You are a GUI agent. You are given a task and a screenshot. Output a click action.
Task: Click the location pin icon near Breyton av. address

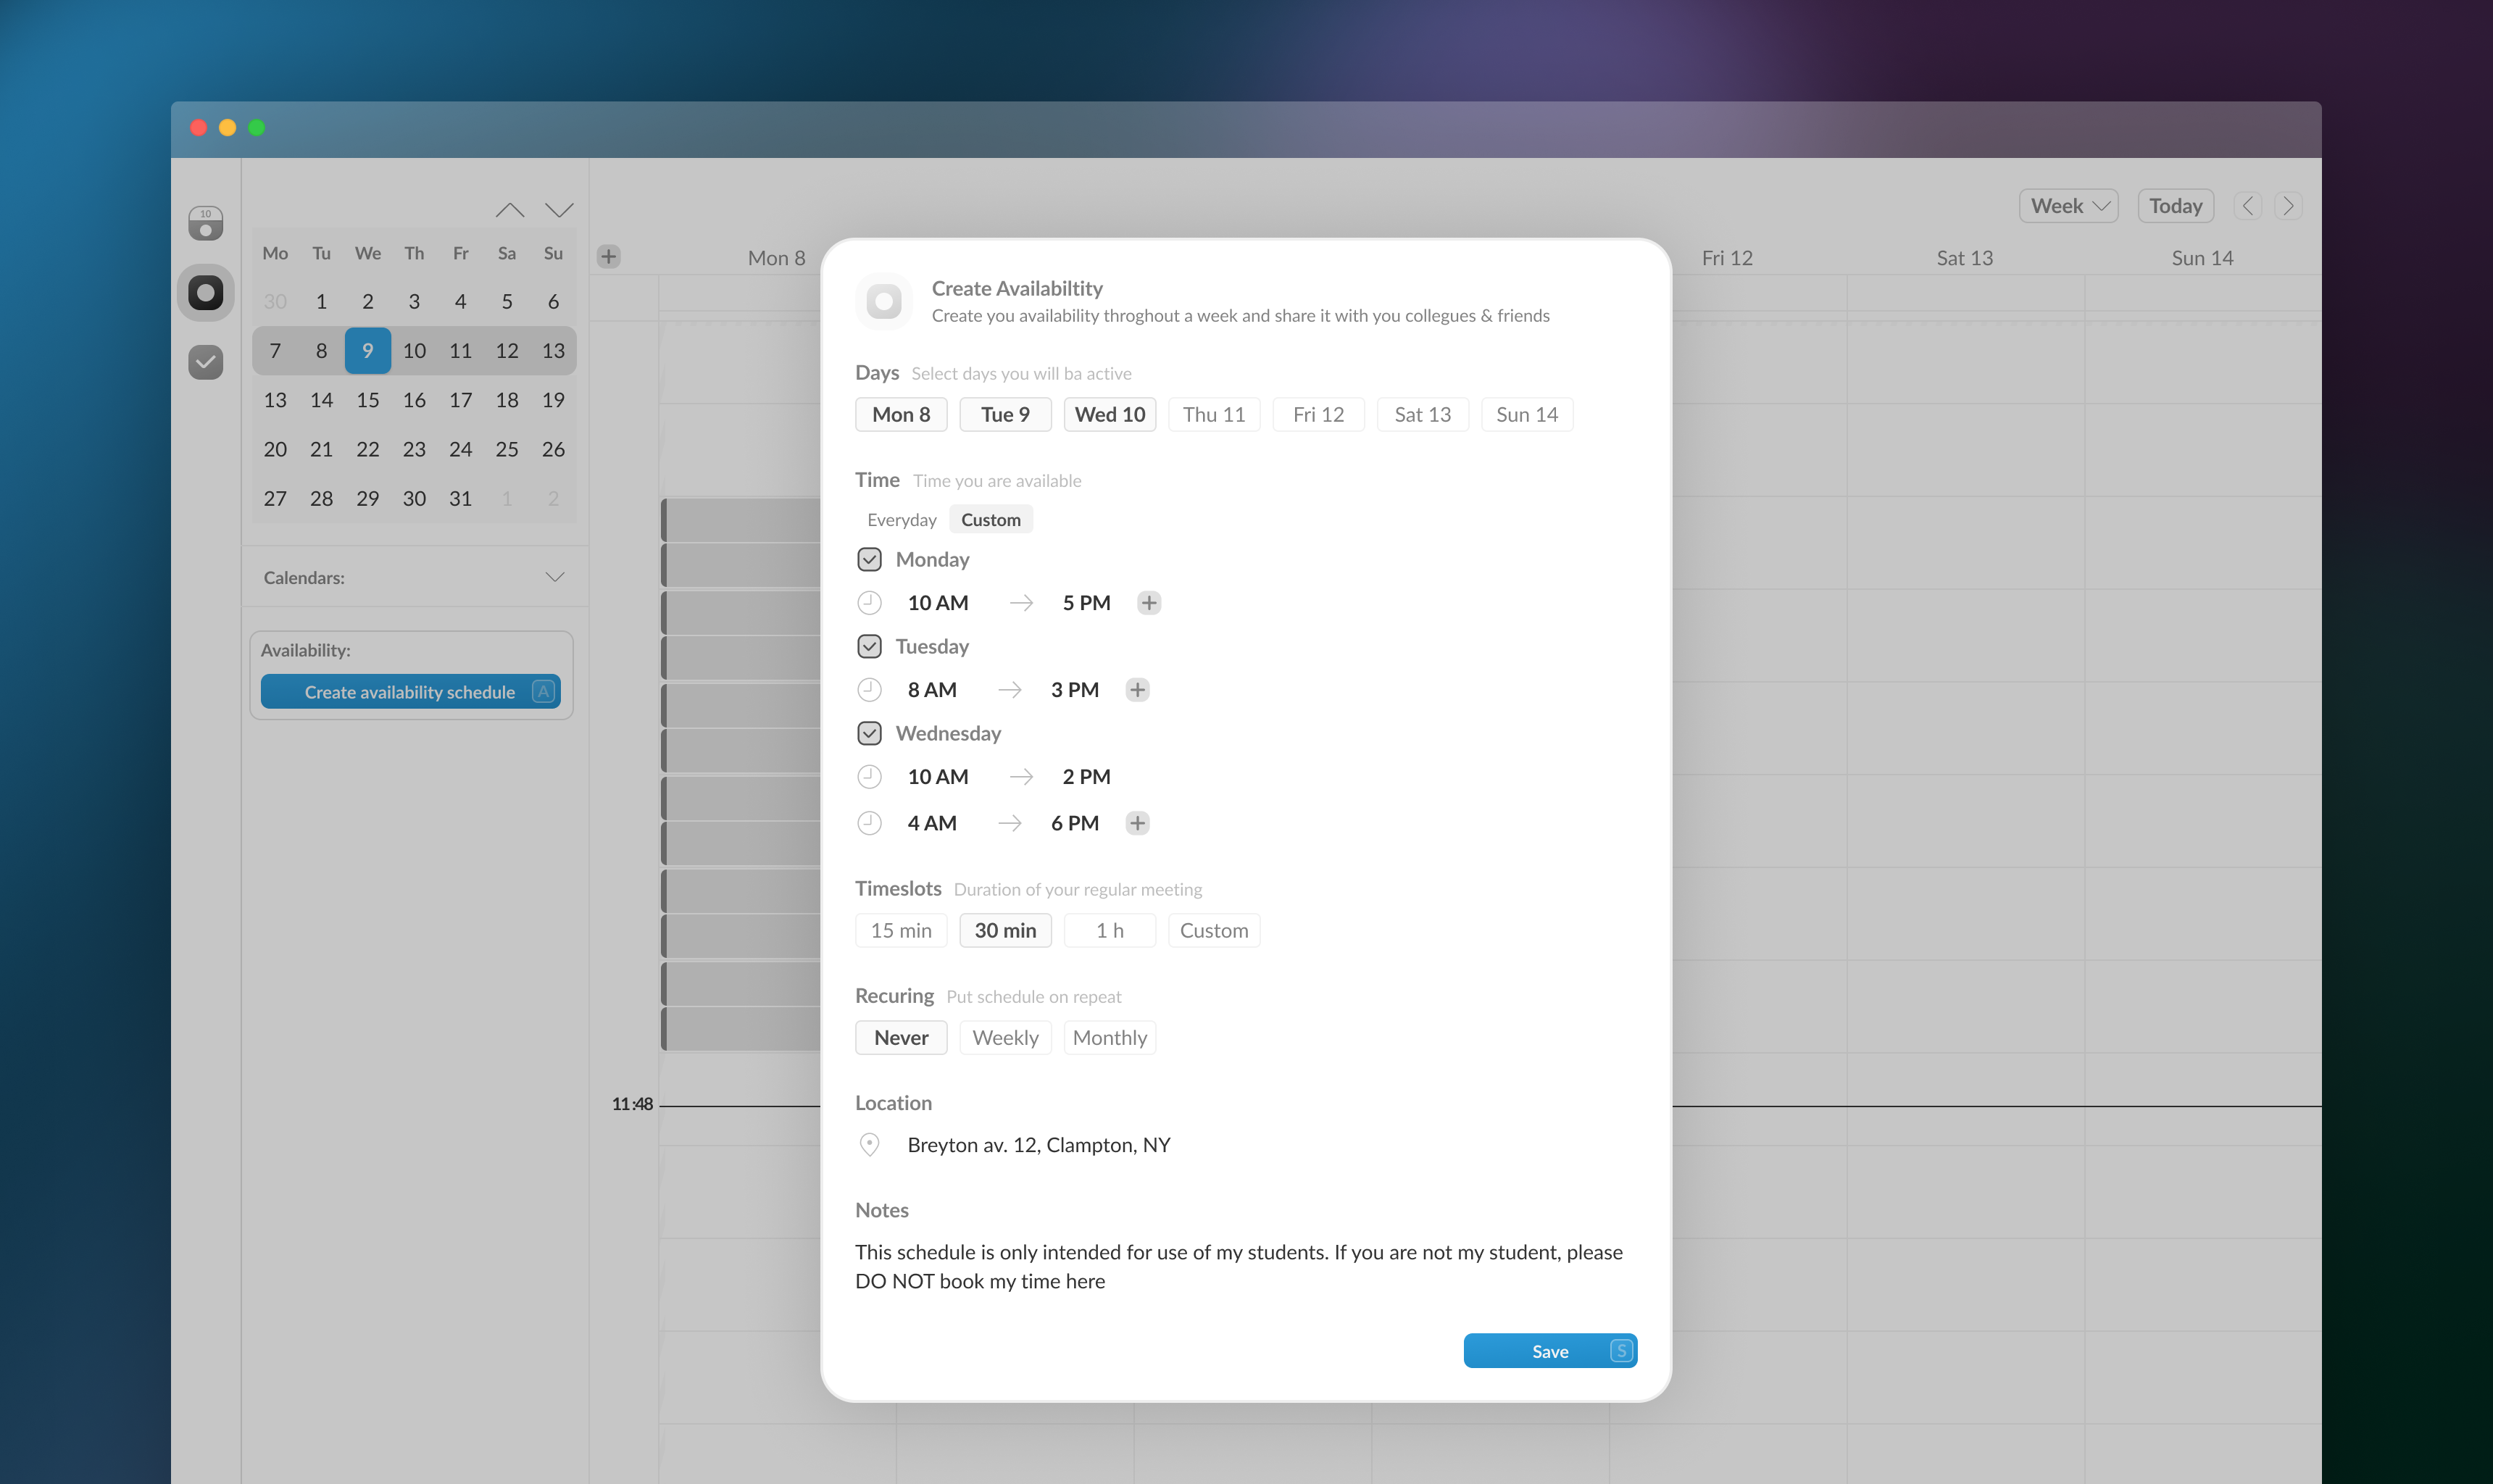[x=868, y=1145]
